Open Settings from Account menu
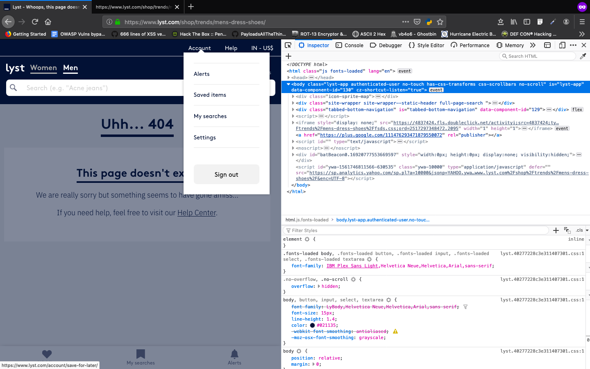 (204, 137)
